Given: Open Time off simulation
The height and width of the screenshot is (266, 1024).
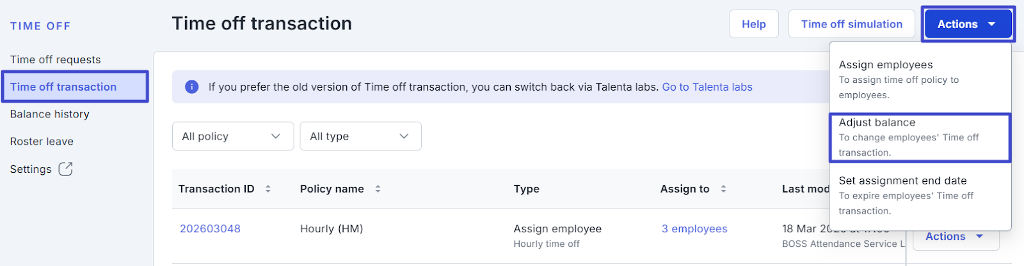Looking at the screenshot, I should [851, 24].
